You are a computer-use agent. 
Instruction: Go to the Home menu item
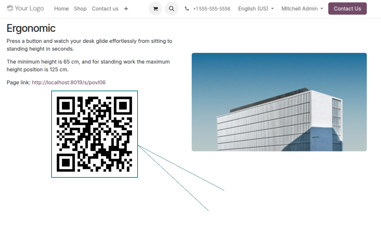point(61,9)
